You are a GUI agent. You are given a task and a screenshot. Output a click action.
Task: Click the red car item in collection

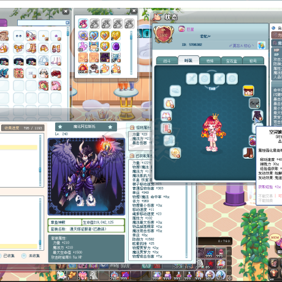[56, 73]
